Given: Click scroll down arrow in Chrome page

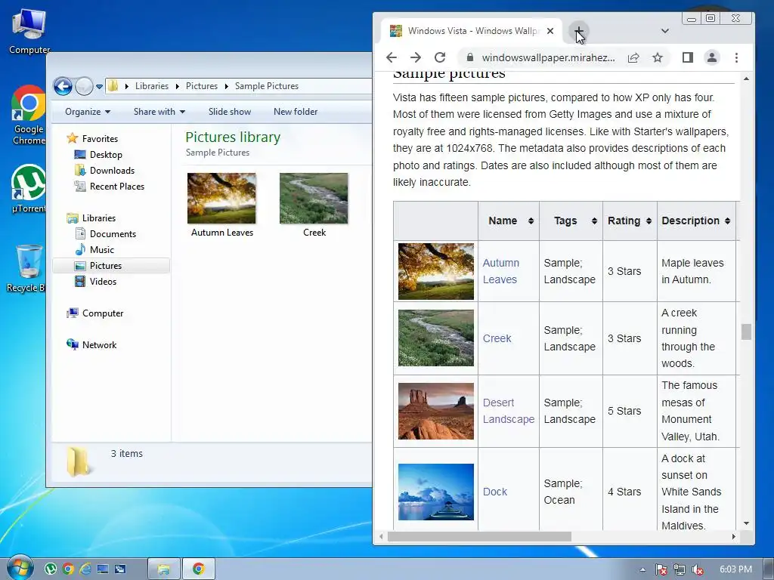Looking at the screenshot, I should [746, 523].
